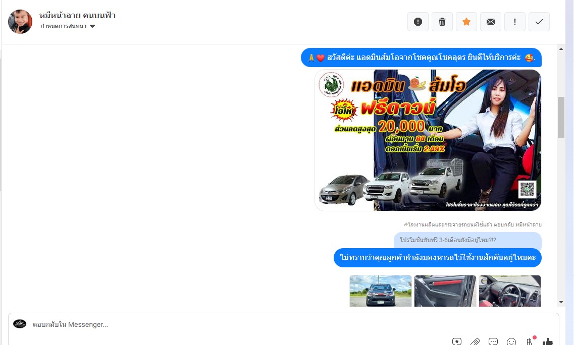Image resolution: width=574 pixels, height=345 pixels.
Task: Send a thumbs-up like
Action: pos(548,341)
